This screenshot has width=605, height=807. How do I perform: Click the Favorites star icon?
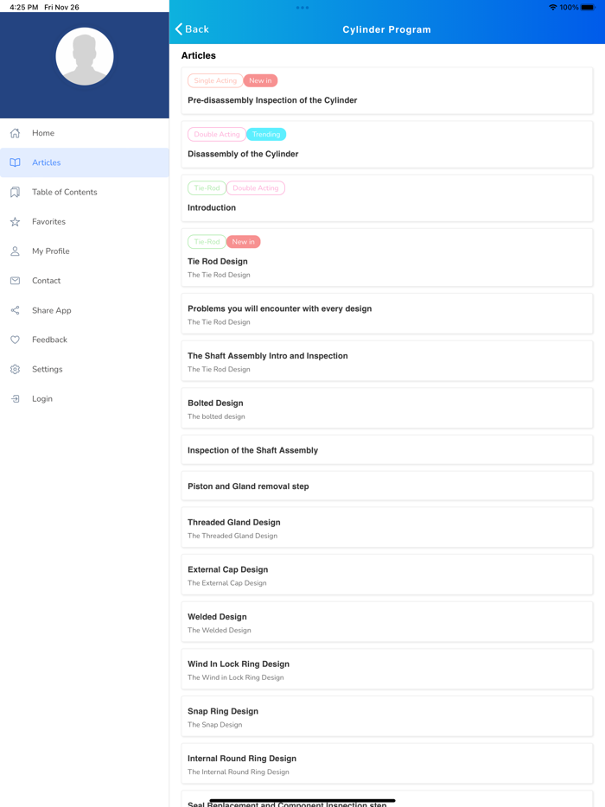tap(15, 222)
